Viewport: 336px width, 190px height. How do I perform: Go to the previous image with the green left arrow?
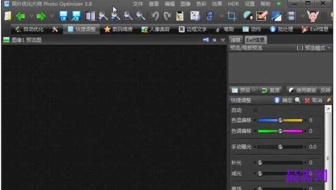20,16
